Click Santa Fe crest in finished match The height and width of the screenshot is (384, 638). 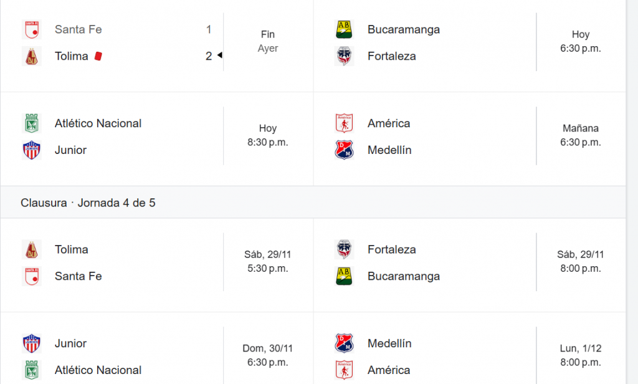(x=32, y=29)
